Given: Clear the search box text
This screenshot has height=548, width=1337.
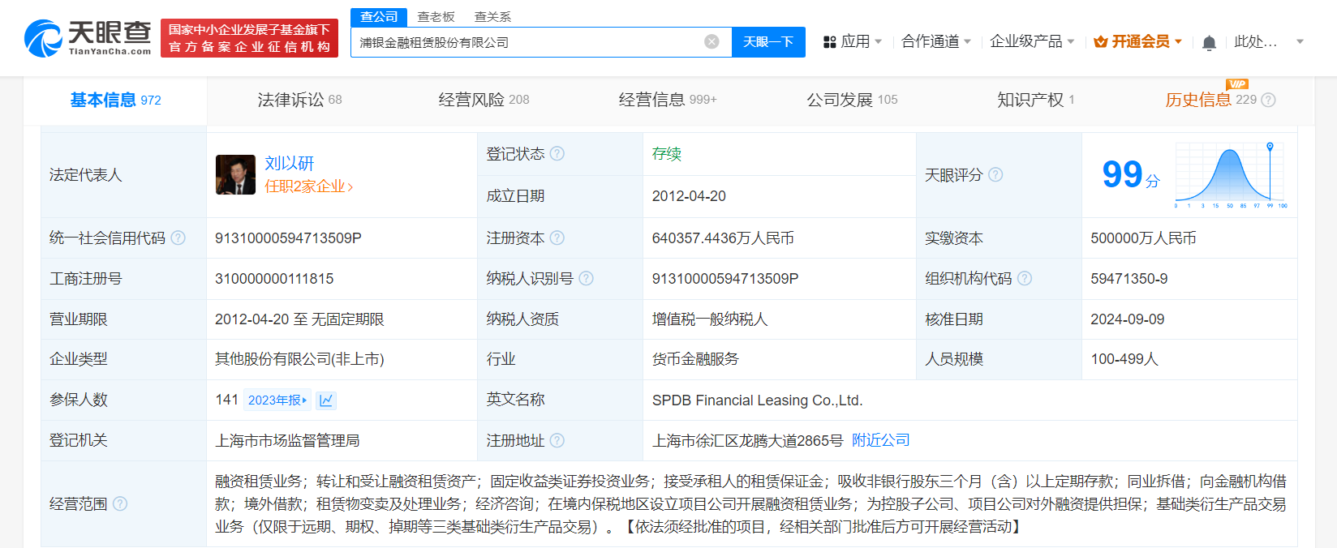Looking at the screenshot, I should pyautogui.click(x=711, y=41).
